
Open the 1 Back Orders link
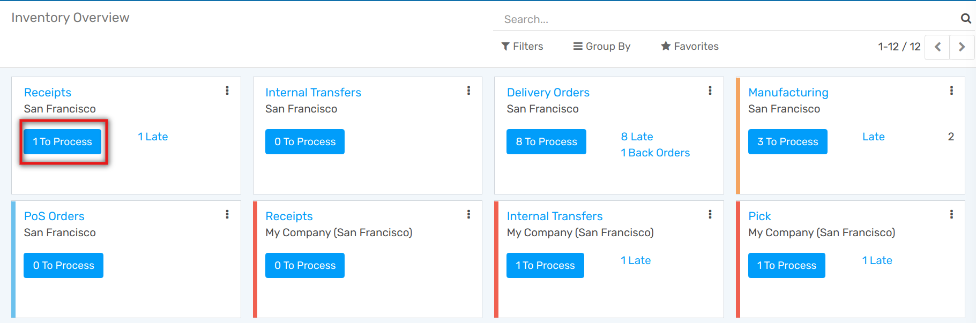click(x=655, y=153)
